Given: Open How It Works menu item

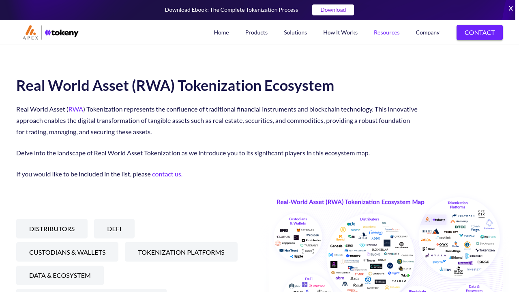Looking at the screenshot, I should [x=340, y=32].
